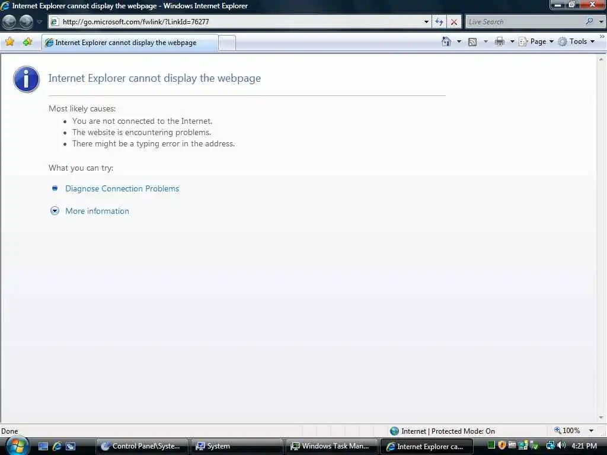This screenshot has height=455, width=607.
Task: Go forward with the Forward arrow button
Action: 26,22
